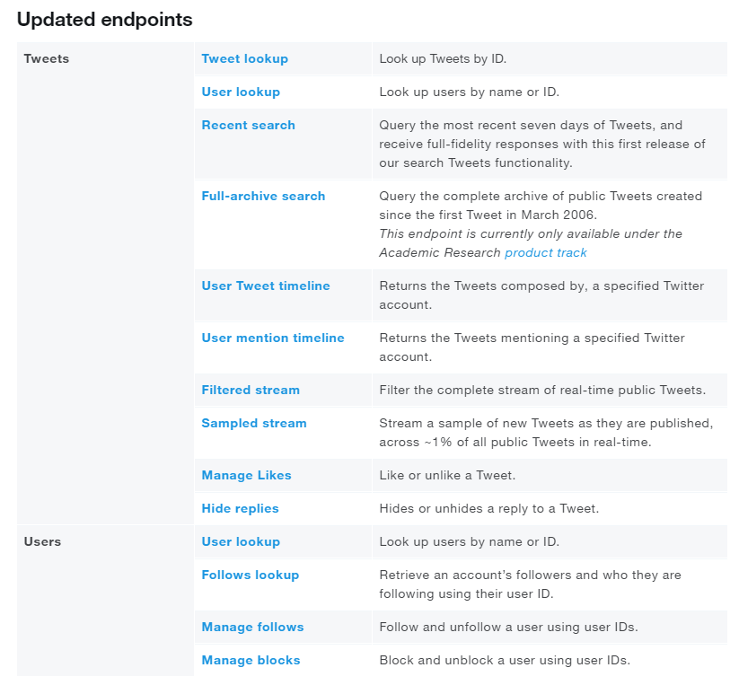Click the Follows lookup link
This screenshot has width=739, height=694.
[250, 575]
